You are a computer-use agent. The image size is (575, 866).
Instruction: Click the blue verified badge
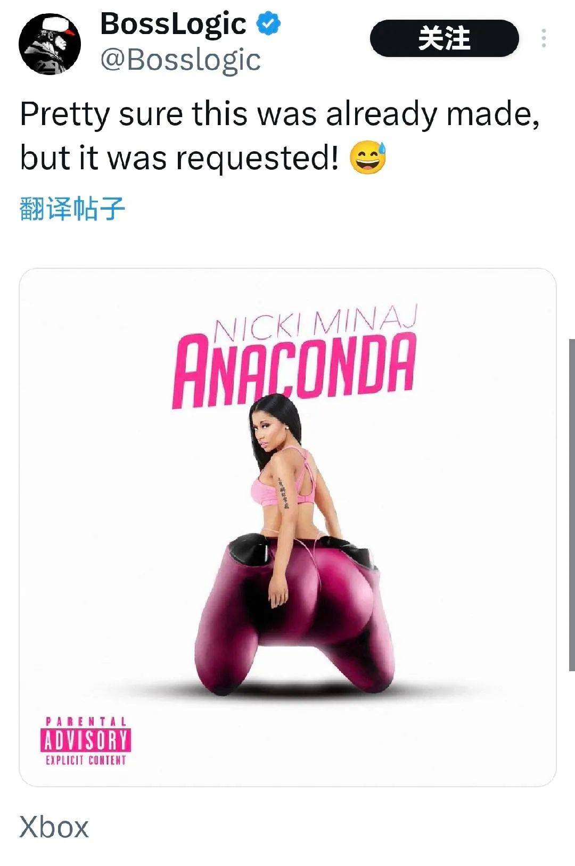tap(269, 24)
